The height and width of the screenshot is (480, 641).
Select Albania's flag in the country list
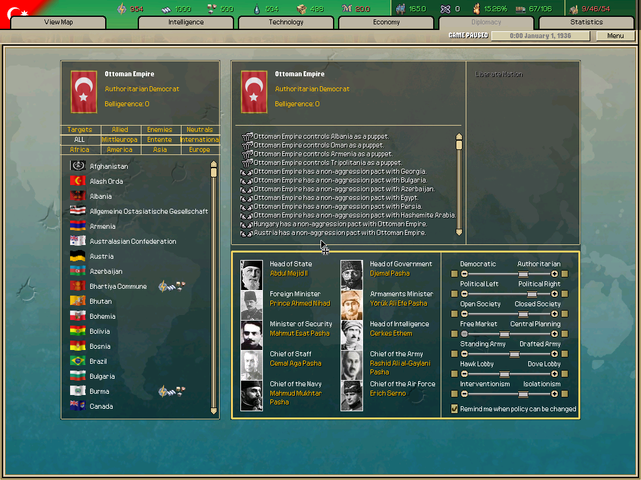[77, 196]
